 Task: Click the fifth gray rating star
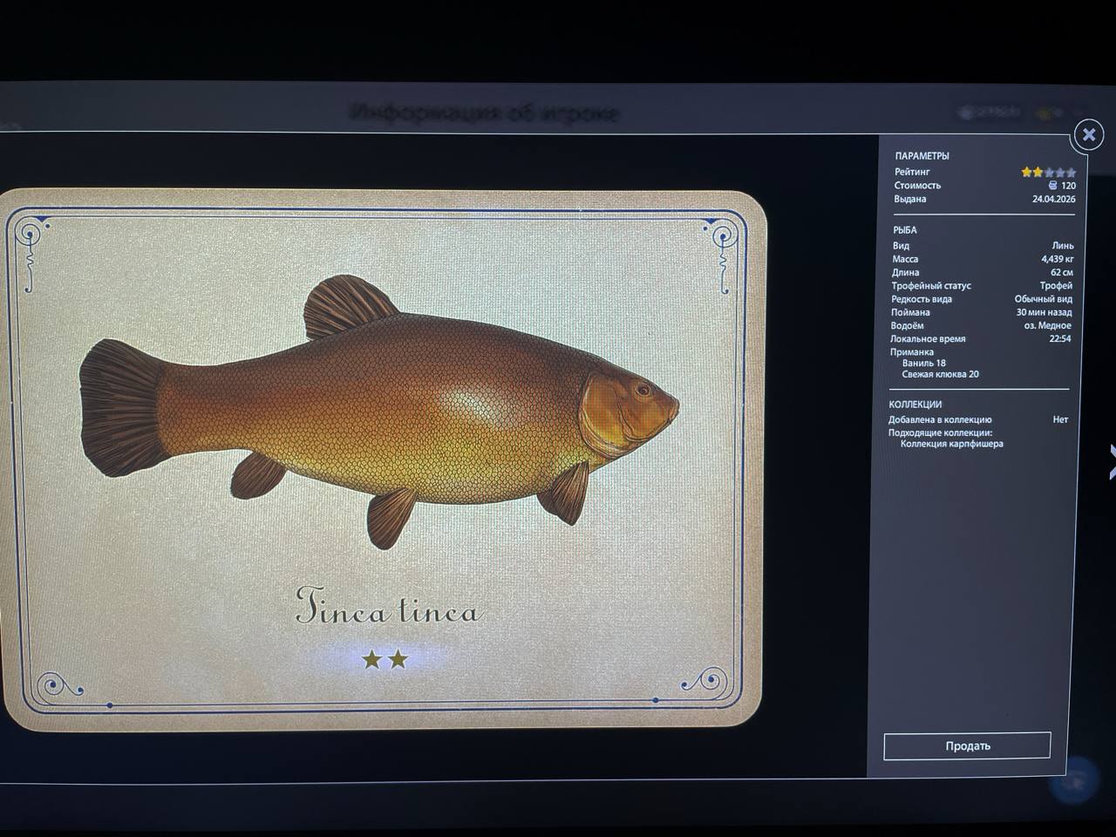coord(1071,172)
